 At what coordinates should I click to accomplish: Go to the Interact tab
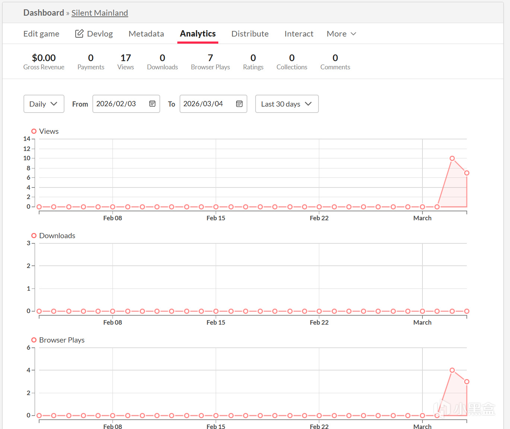(x=299, y=34)
